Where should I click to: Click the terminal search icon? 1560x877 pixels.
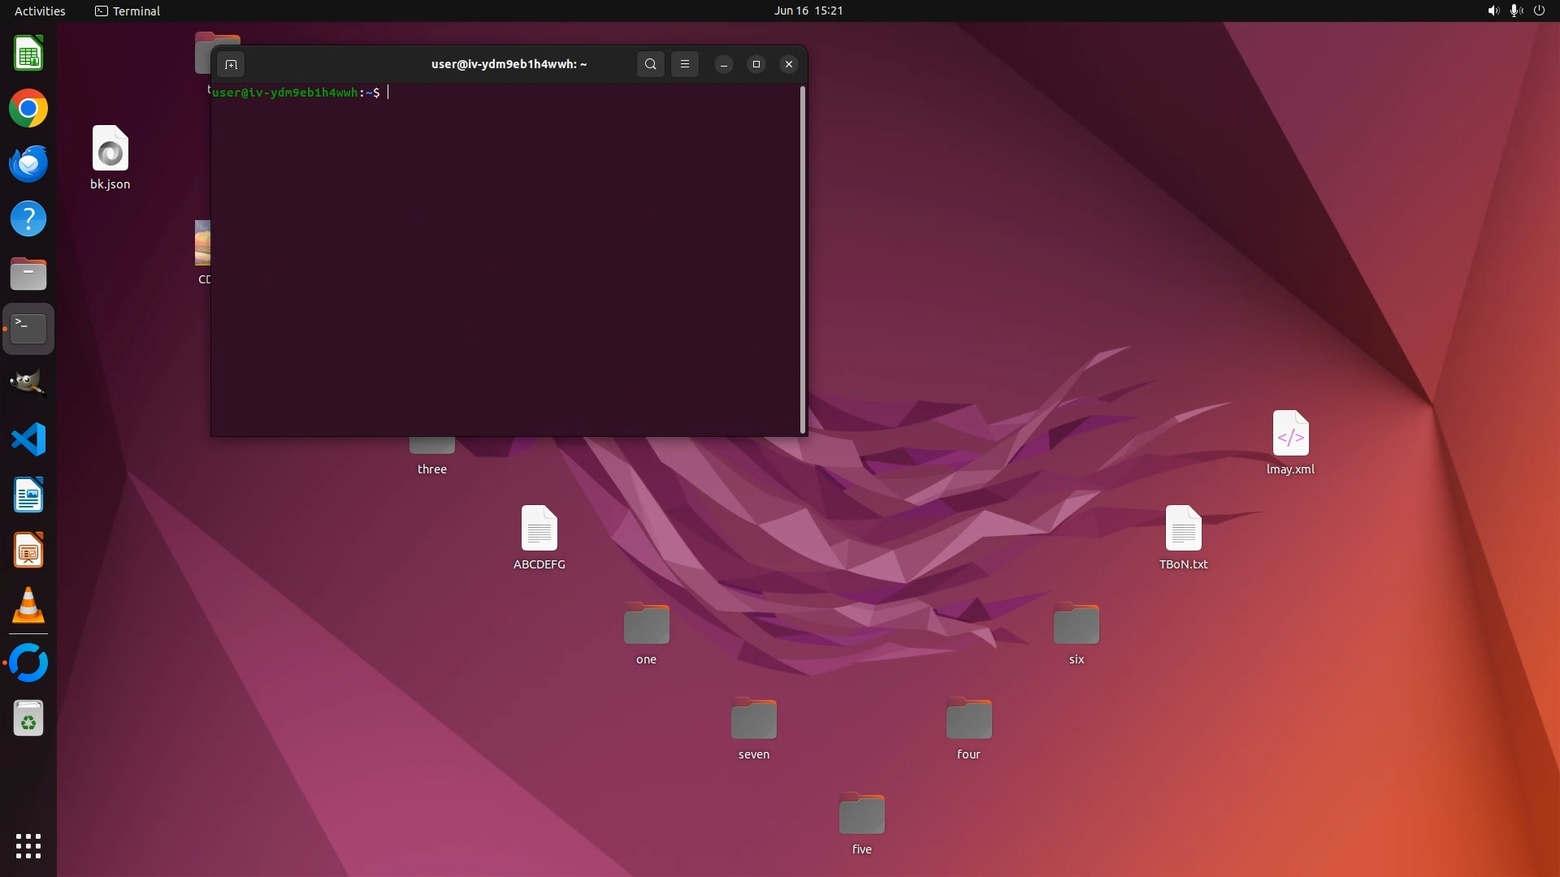pyautogui.click(x=650, y=64)
